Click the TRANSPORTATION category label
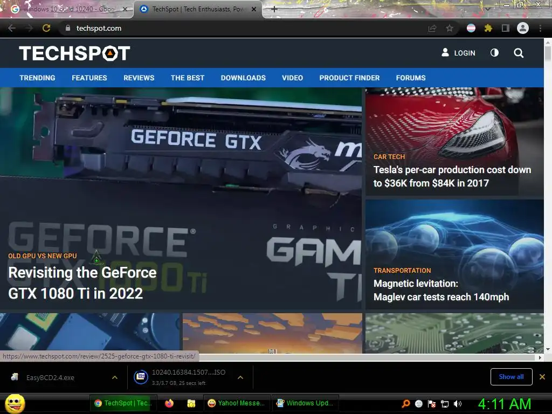This screenshot has height=414, width=552. [x=402, y=271]
